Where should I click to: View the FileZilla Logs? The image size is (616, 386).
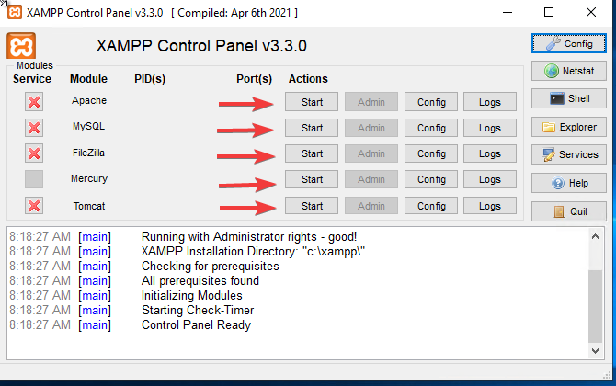(490, 153)
